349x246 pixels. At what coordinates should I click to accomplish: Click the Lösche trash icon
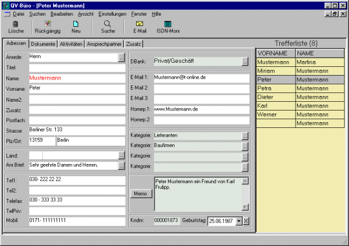click(16, 24)
